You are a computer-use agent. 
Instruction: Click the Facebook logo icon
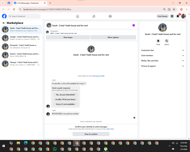point(4,16)
